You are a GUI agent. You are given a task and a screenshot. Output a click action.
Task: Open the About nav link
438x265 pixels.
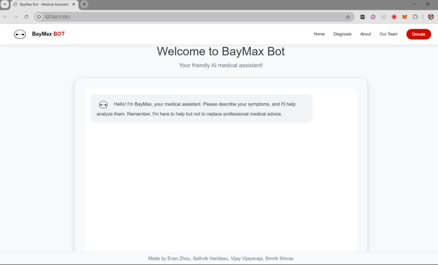tap(365, 34)
